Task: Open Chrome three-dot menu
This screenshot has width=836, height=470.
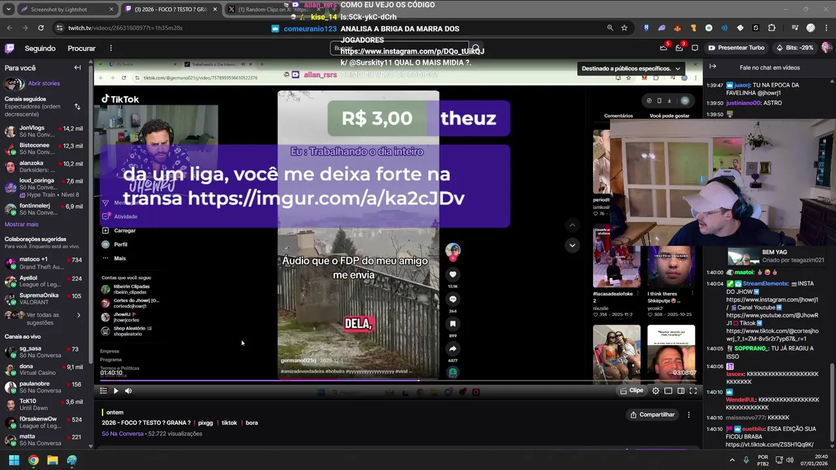Action: (x=826, y=28)
